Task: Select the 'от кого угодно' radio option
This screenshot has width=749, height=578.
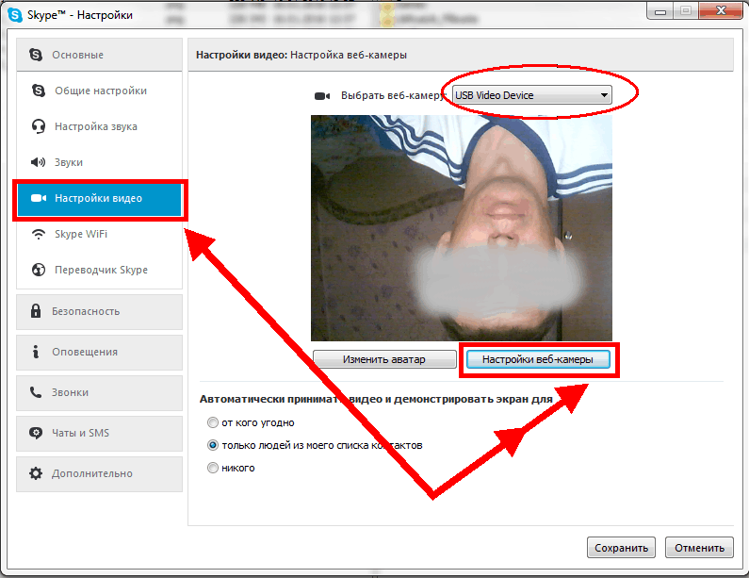Action: [213, 422]
